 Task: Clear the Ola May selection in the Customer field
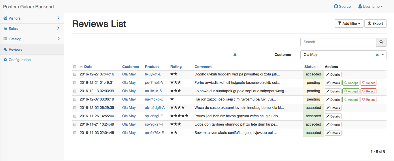tap(377, 55)
